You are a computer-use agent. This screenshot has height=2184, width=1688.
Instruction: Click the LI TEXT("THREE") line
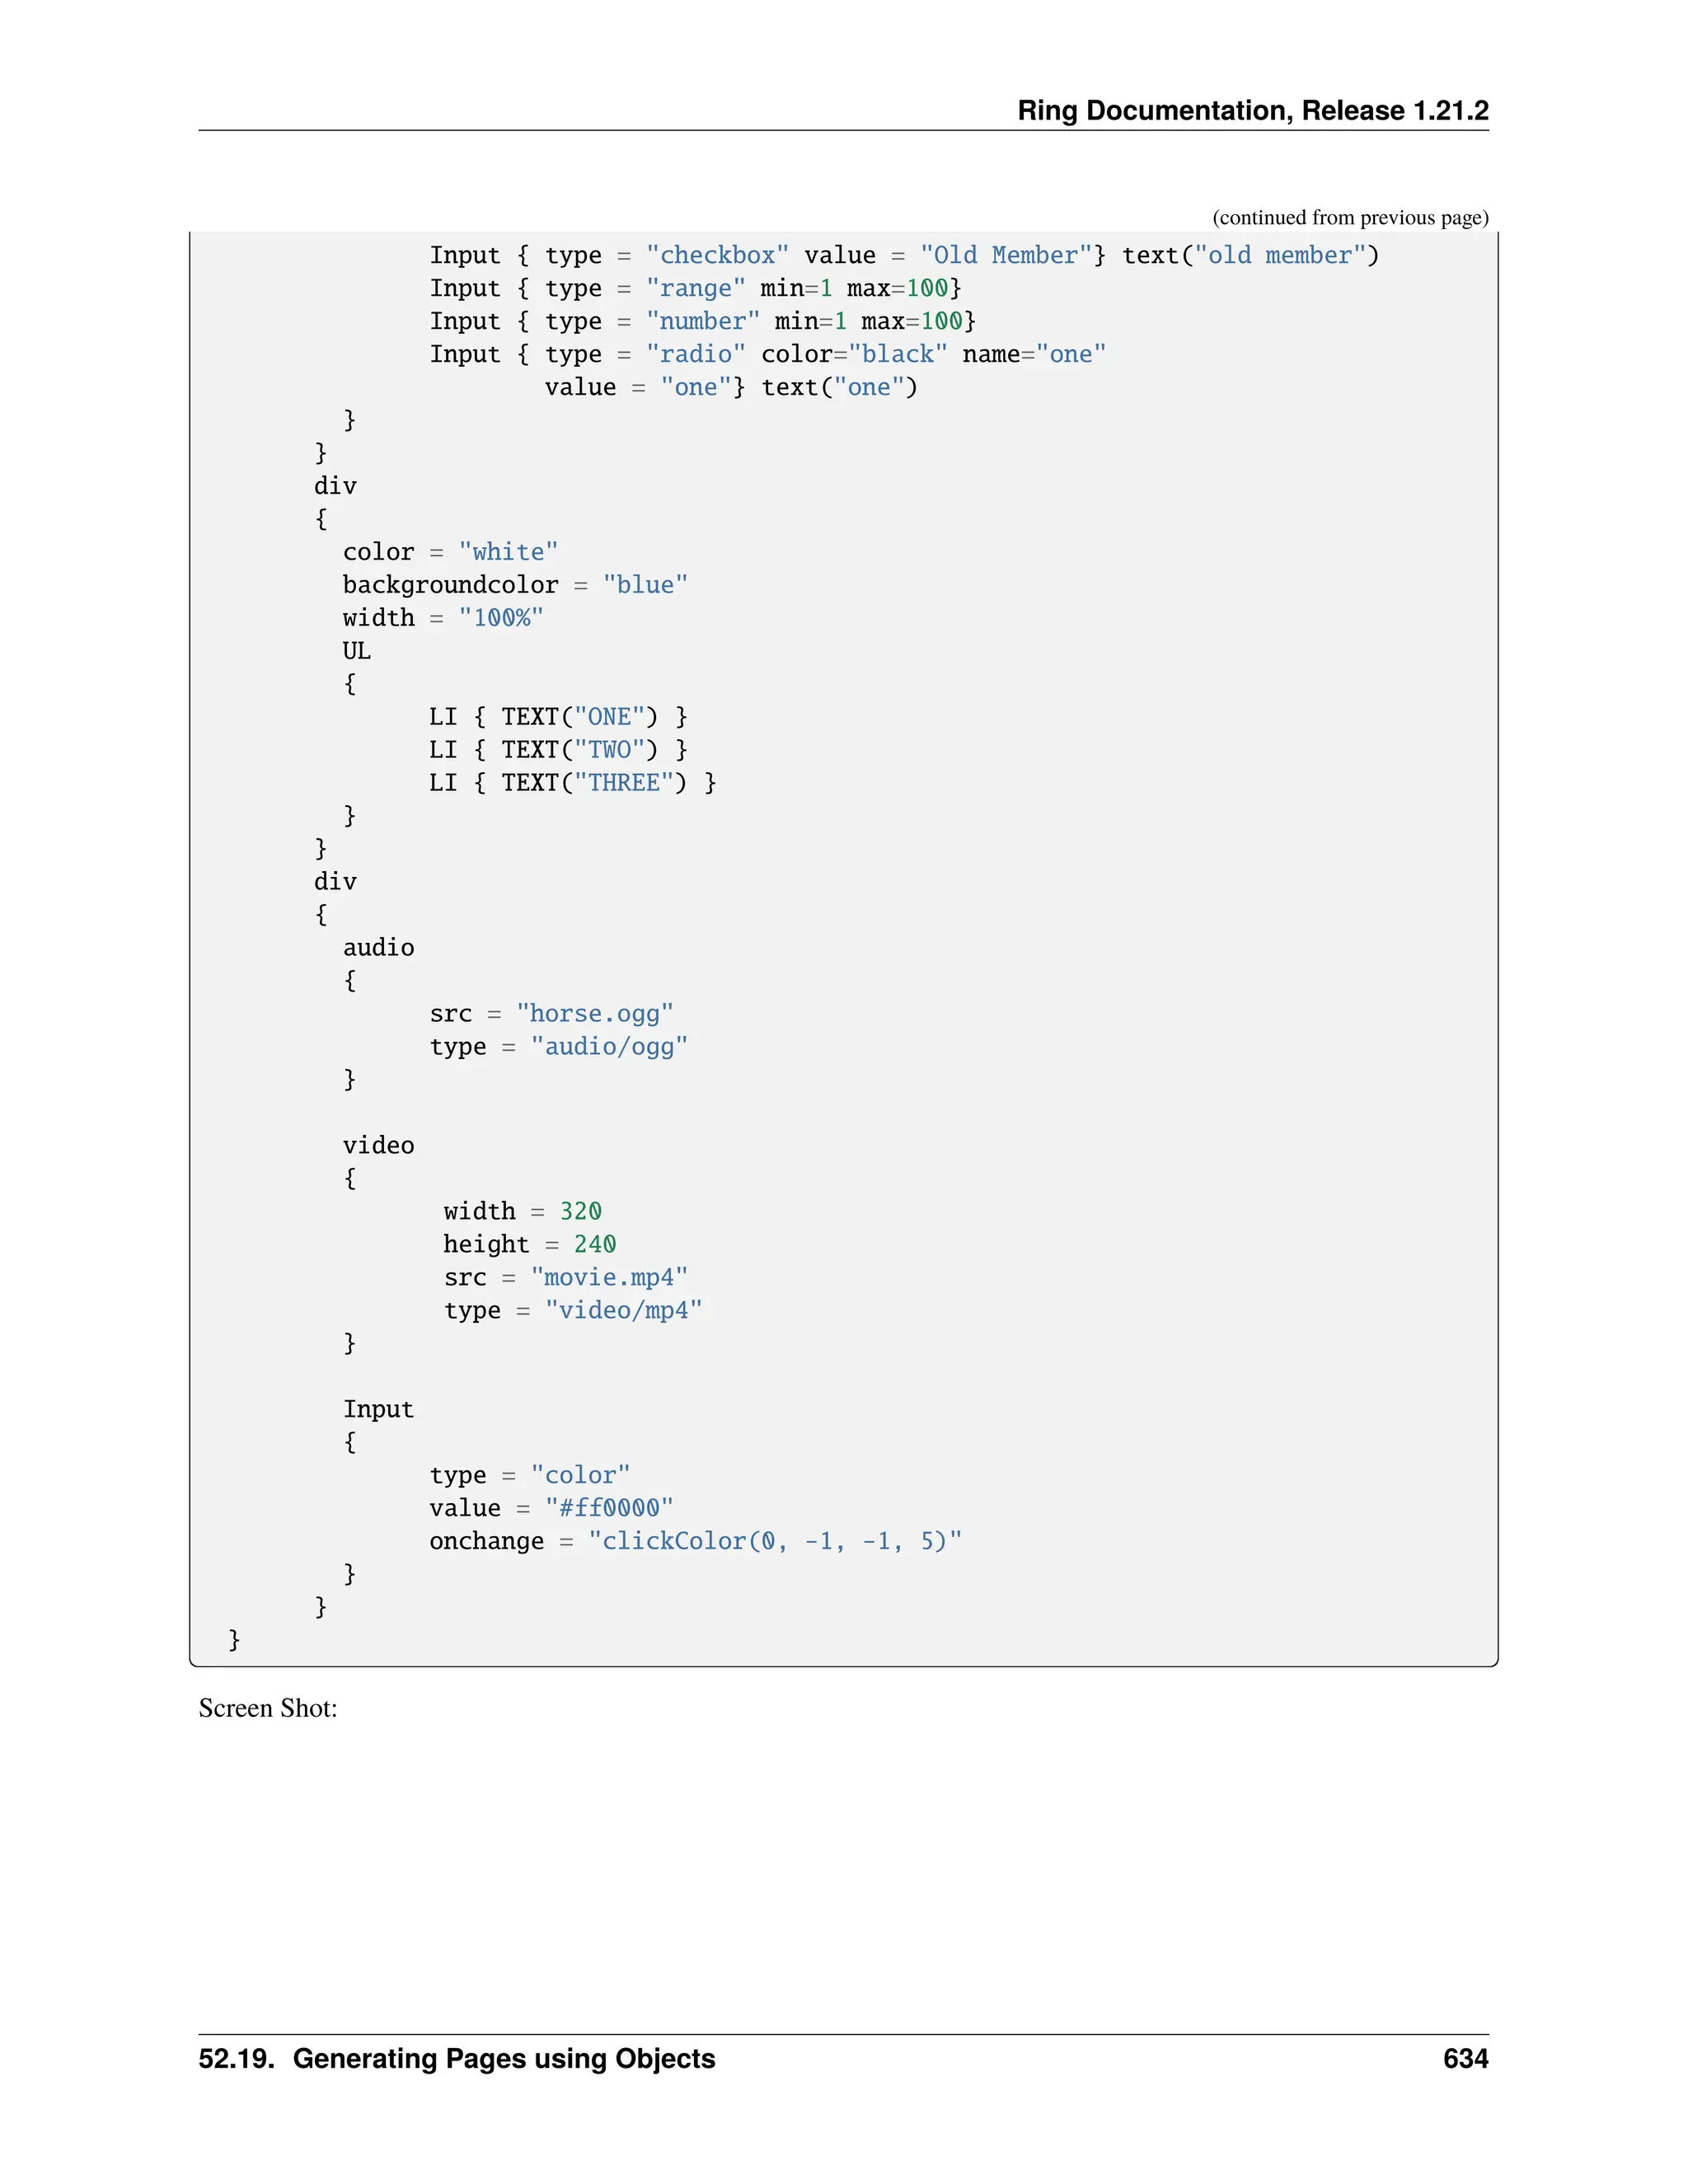(x=572, y=783)
